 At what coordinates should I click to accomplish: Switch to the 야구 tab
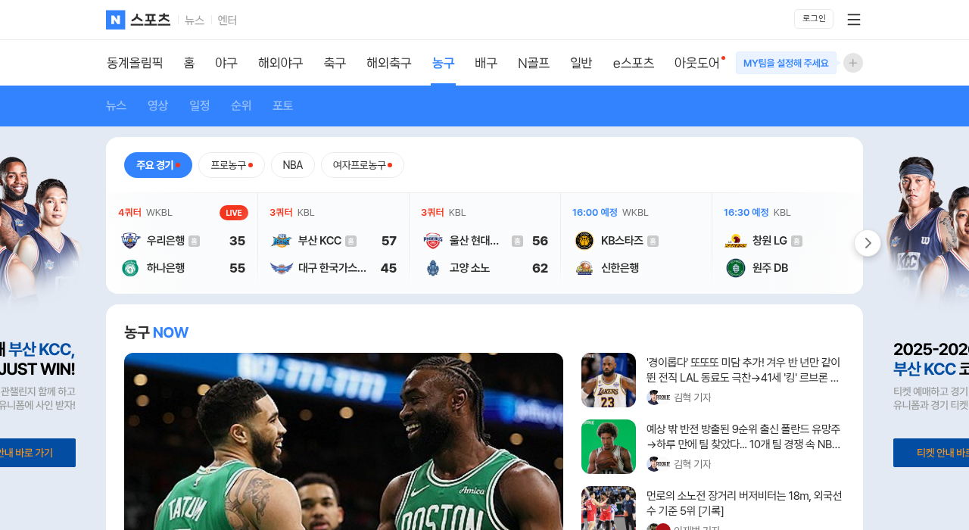pos(226,63)
